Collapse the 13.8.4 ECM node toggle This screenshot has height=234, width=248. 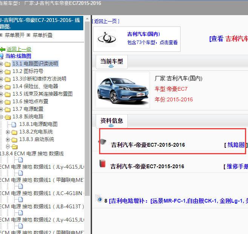point(8,147)
